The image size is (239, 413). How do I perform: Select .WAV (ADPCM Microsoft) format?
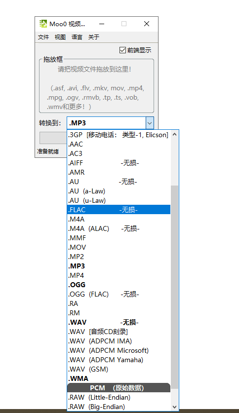119,350
